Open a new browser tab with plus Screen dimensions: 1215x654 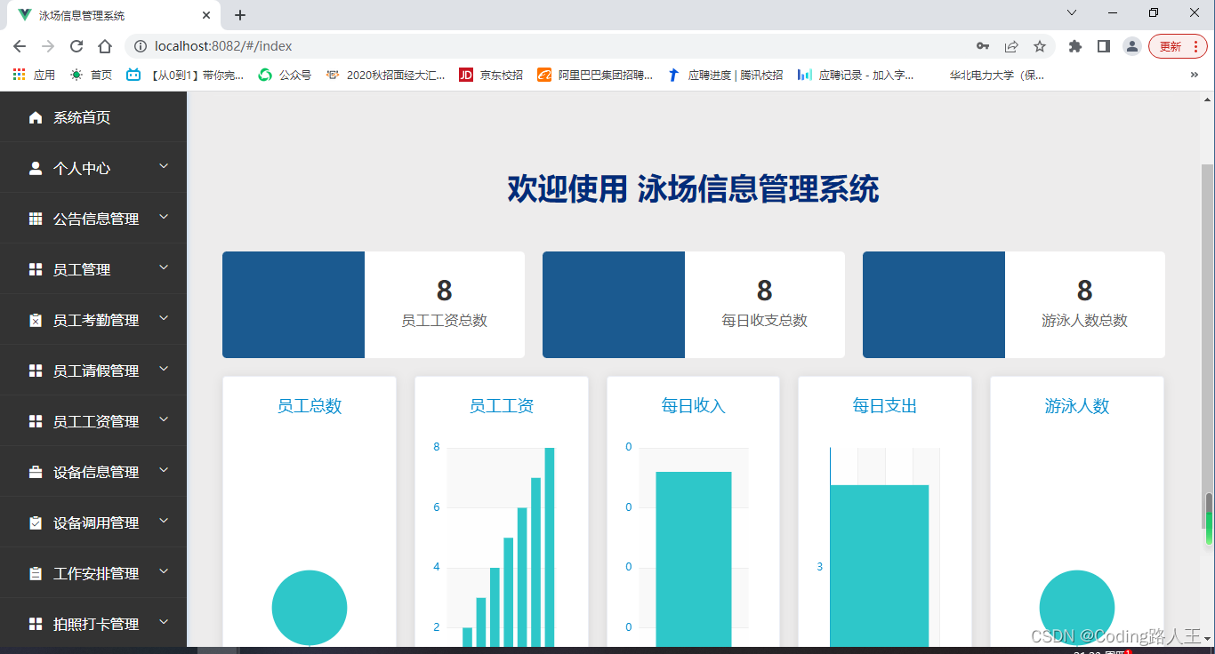click(x=240, y=15)
